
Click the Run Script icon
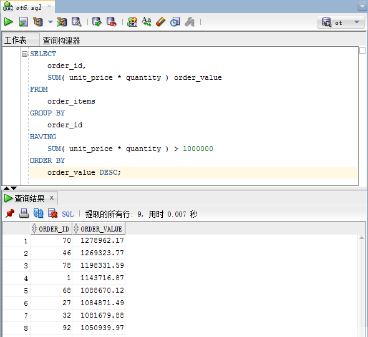click(x=23, y=22)
